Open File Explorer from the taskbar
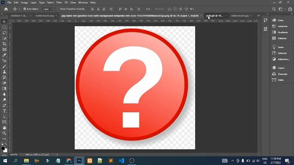 click(x=27, y=161)
